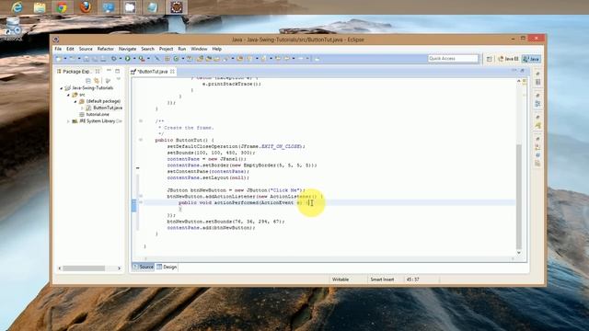The width and height of the screenshot is (589, 331).
Task: Toggle Link with Editor in Package Explorer
Action: (97, 80)
